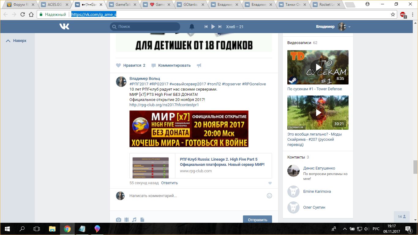Play the track Хлеб – 21
This screenshot has width=418, height=235.
click(213, 27)
